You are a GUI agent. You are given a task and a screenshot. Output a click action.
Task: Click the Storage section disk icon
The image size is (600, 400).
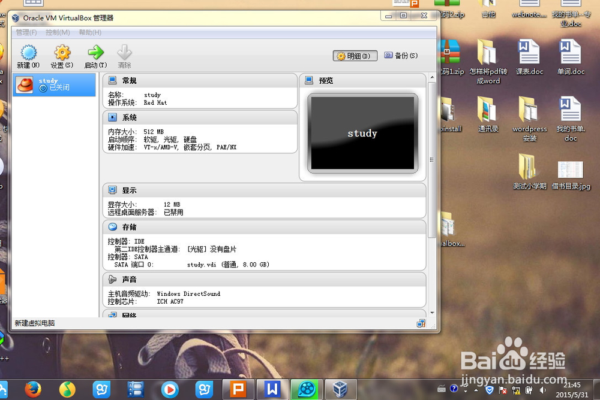click(x=113, y=227)
